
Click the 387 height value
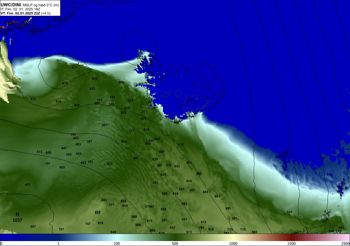click(104, 125)
